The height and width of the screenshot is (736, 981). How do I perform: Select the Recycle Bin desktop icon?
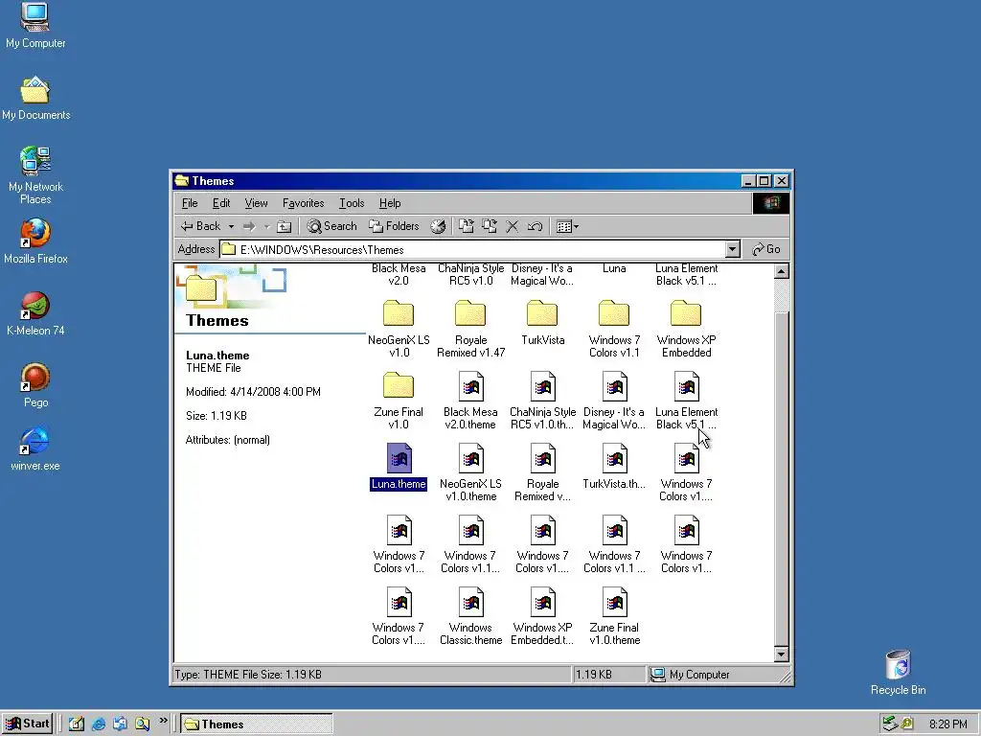(x=899, y=673)
